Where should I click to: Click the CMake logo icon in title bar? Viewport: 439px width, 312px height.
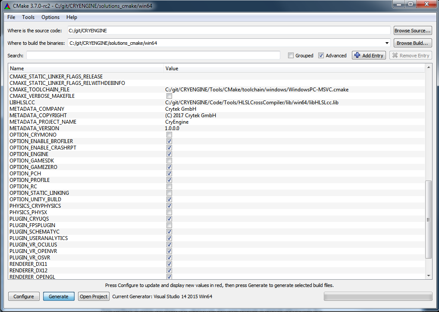click(x=7, y=6)
